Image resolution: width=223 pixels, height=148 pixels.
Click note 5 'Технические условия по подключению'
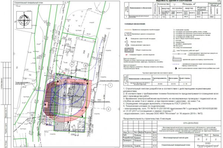point(144,106)
